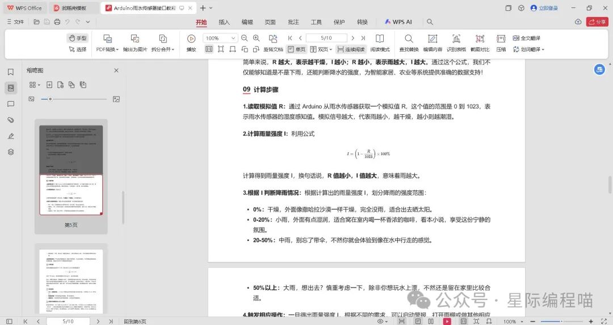Screen dimensions: 613x325
Task: Click the zoom in magnifier icon
Action: click(257, 38)
